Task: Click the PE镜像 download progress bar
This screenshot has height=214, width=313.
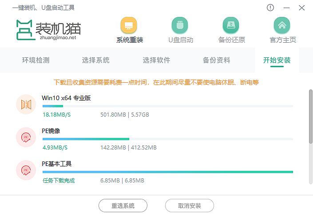Action: 167,139
